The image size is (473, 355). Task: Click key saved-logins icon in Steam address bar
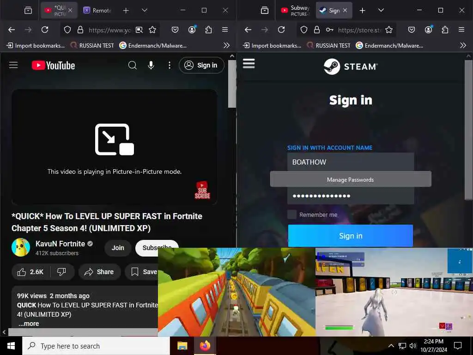[329, 30]
